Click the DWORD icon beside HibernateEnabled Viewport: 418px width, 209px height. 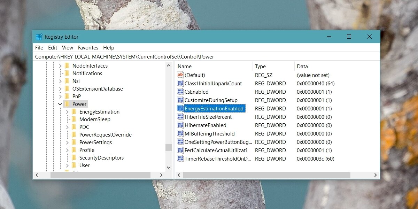click(x=180, y=125)
